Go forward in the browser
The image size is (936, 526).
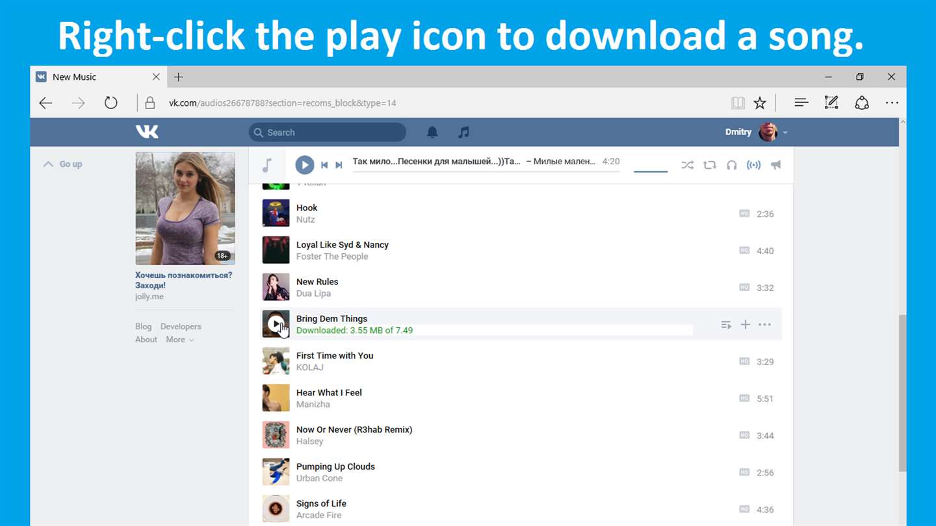[x=79, y=103]
